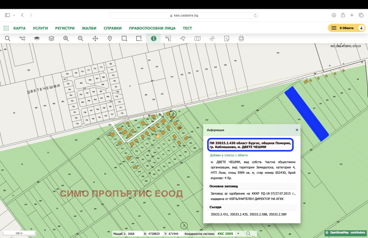368x238 pixels.
Task: Open the УСЛУГИ menu
Action: [40, 28]
